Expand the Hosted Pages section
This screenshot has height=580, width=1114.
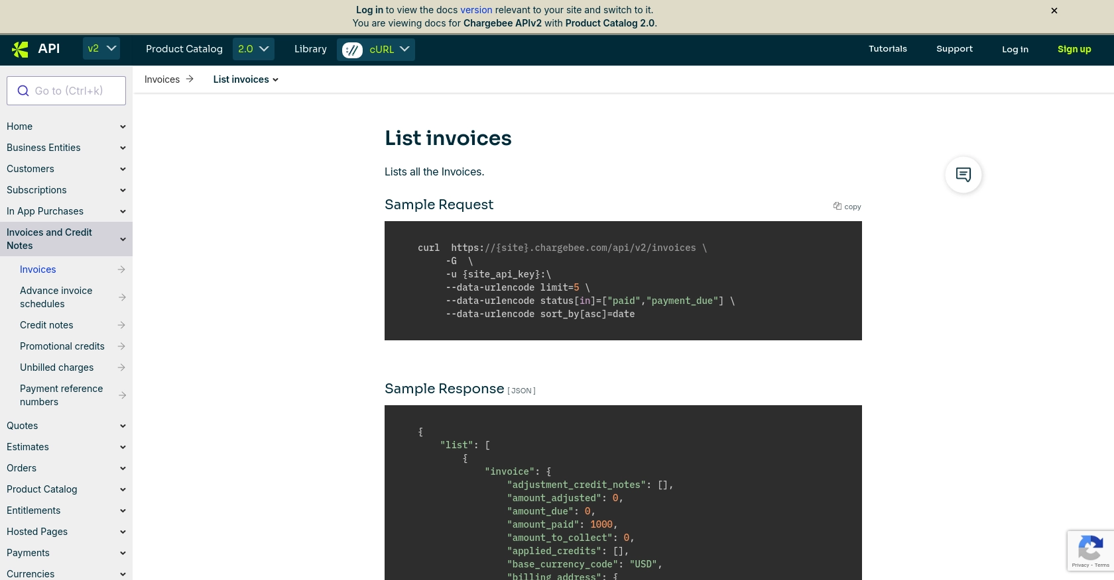pos(123,532)
